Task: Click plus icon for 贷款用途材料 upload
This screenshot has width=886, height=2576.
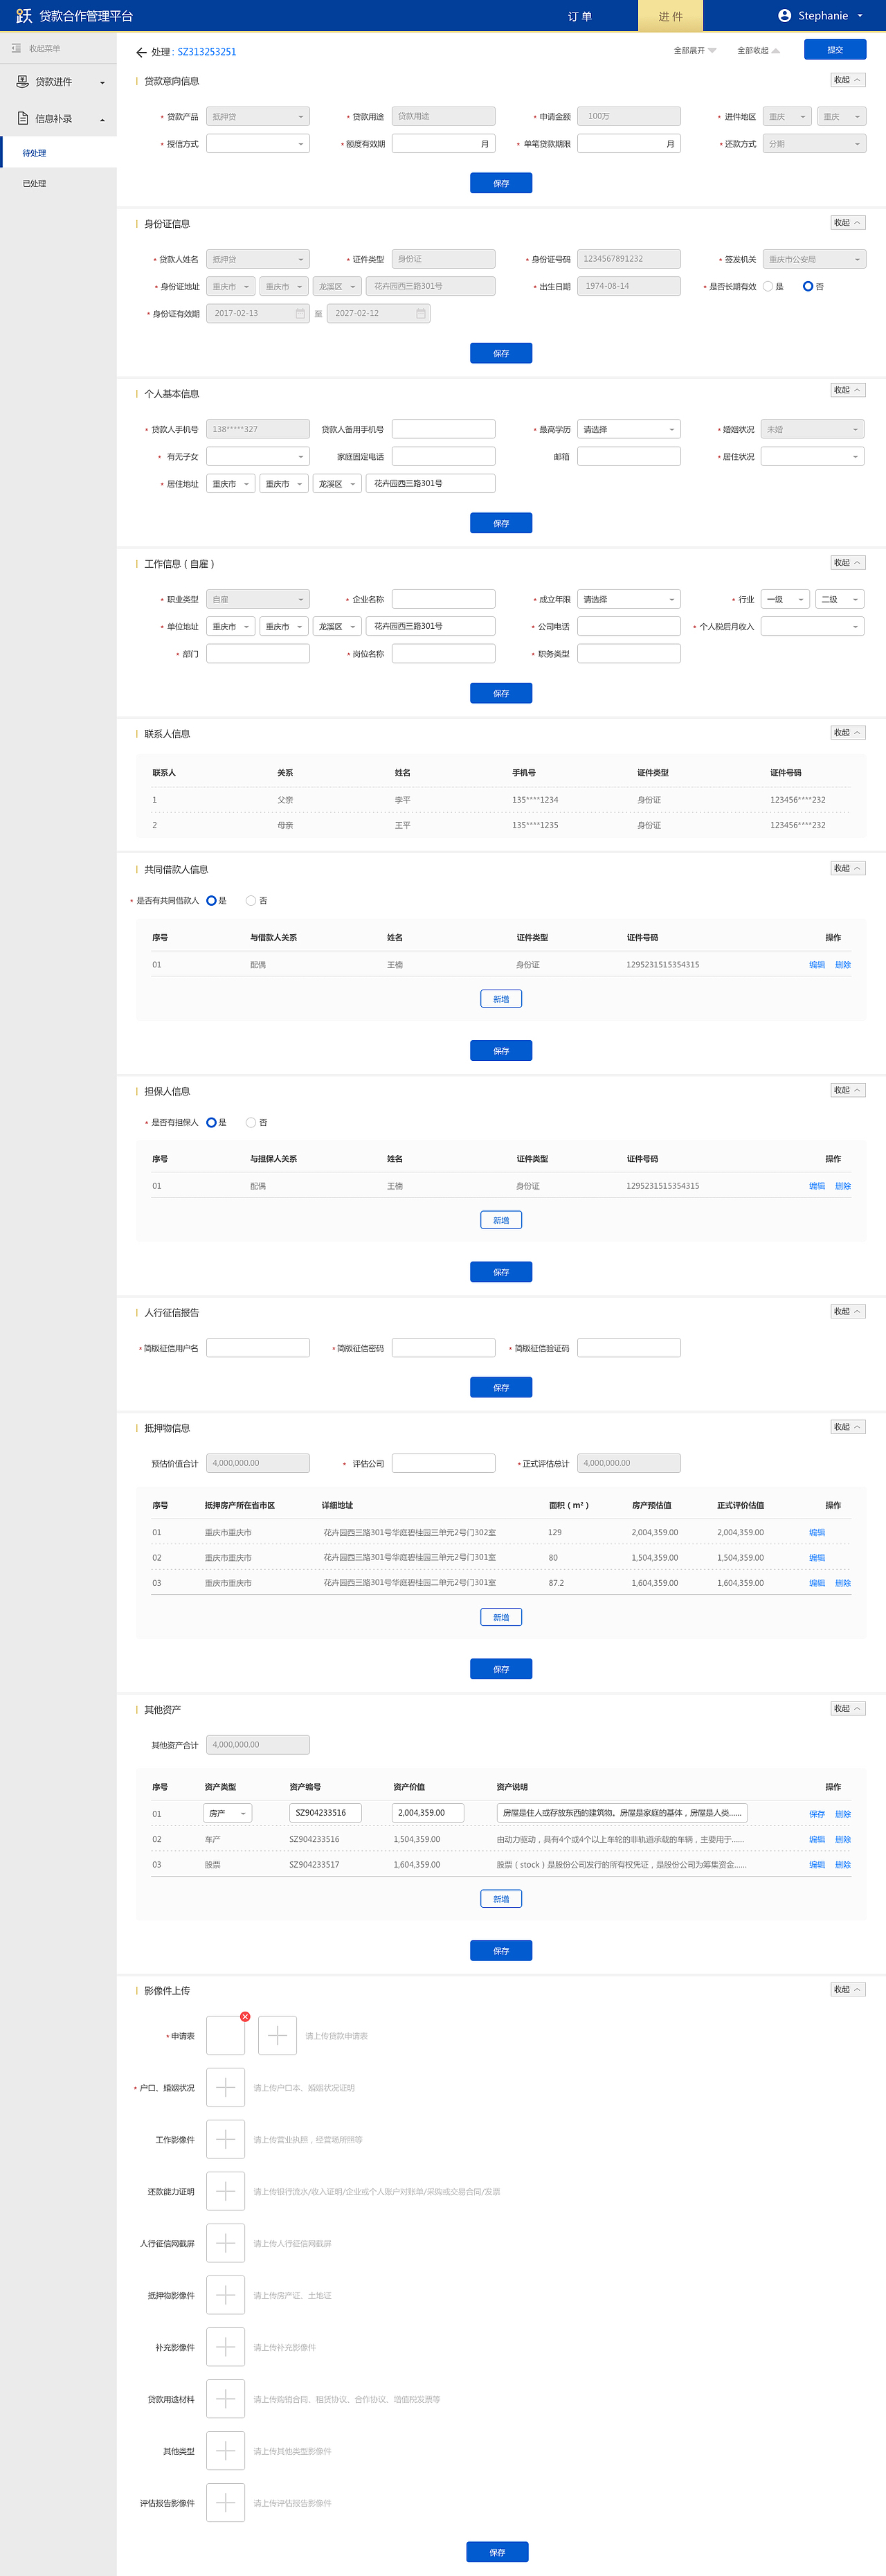Action: coord(226,2399)
